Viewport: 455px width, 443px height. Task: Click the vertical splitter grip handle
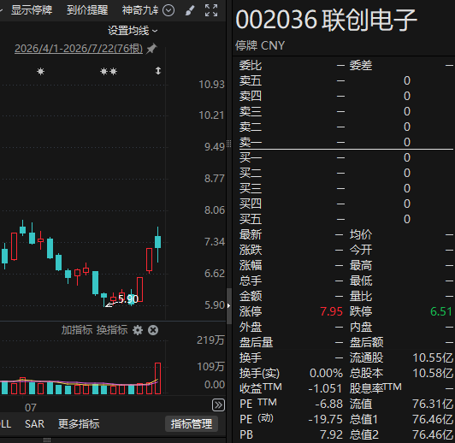(229, 144)
